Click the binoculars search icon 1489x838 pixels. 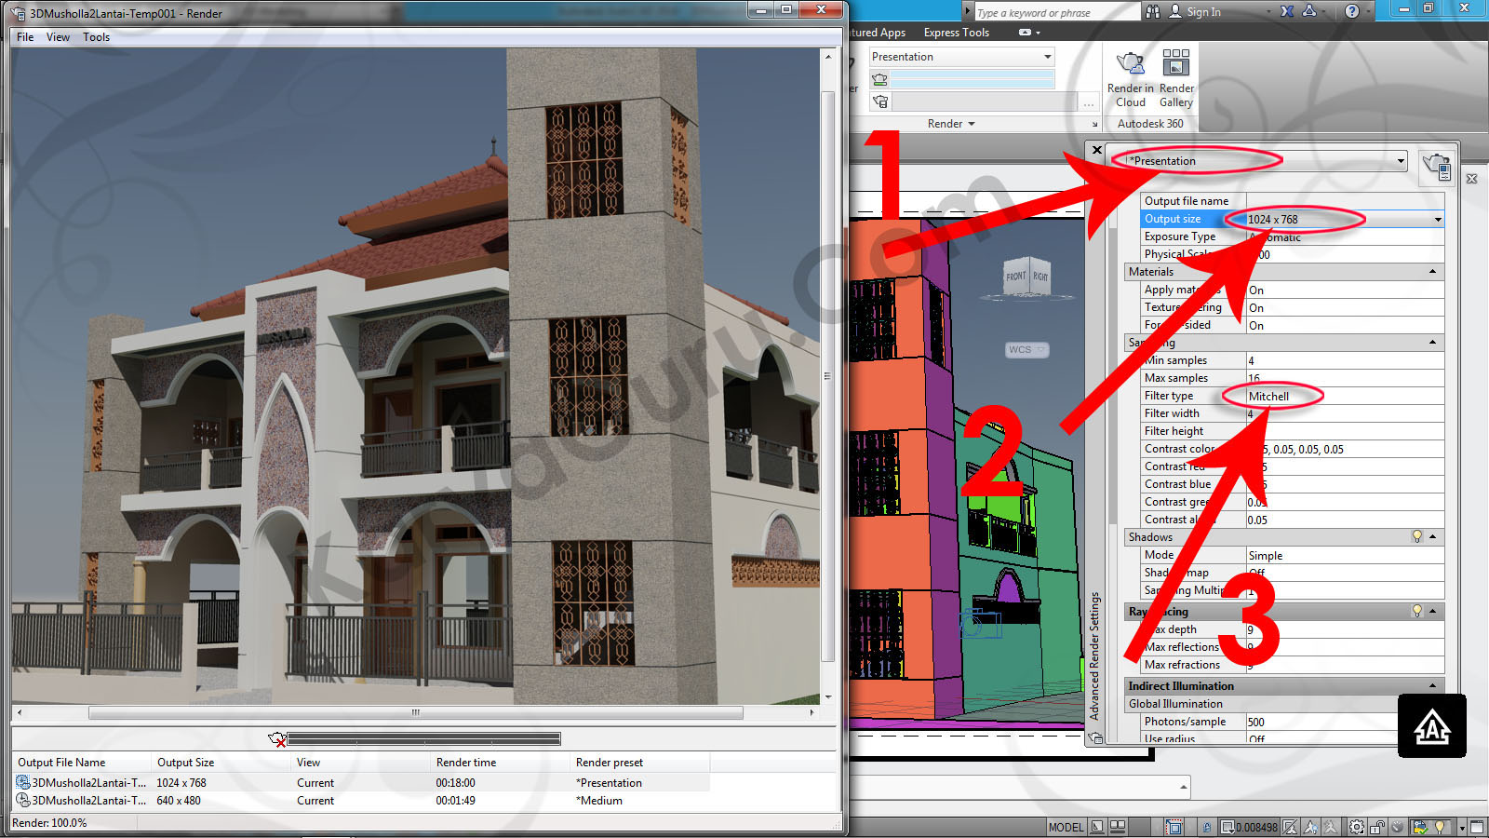coord(1153,11)
